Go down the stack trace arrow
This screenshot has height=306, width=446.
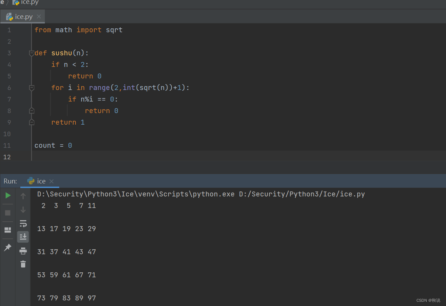coord(23,210)
